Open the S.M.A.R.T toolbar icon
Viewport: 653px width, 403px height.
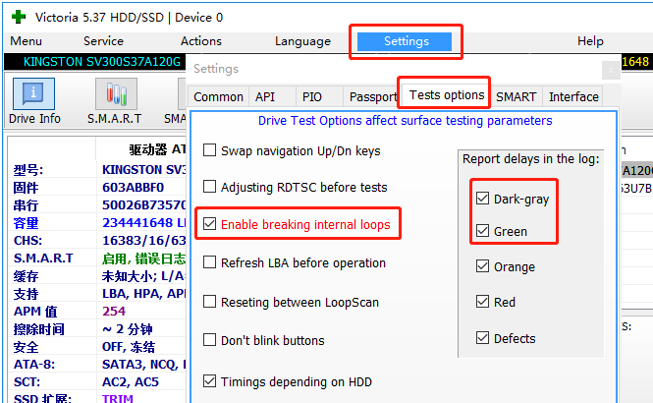(116, 95)
